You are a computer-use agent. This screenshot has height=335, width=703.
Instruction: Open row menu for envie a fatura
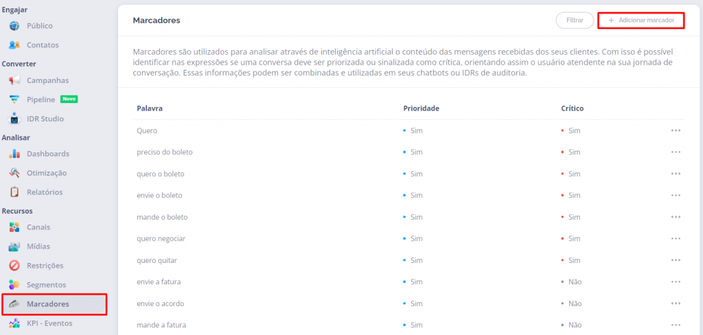pyautogui.click(x=676, y=282)
